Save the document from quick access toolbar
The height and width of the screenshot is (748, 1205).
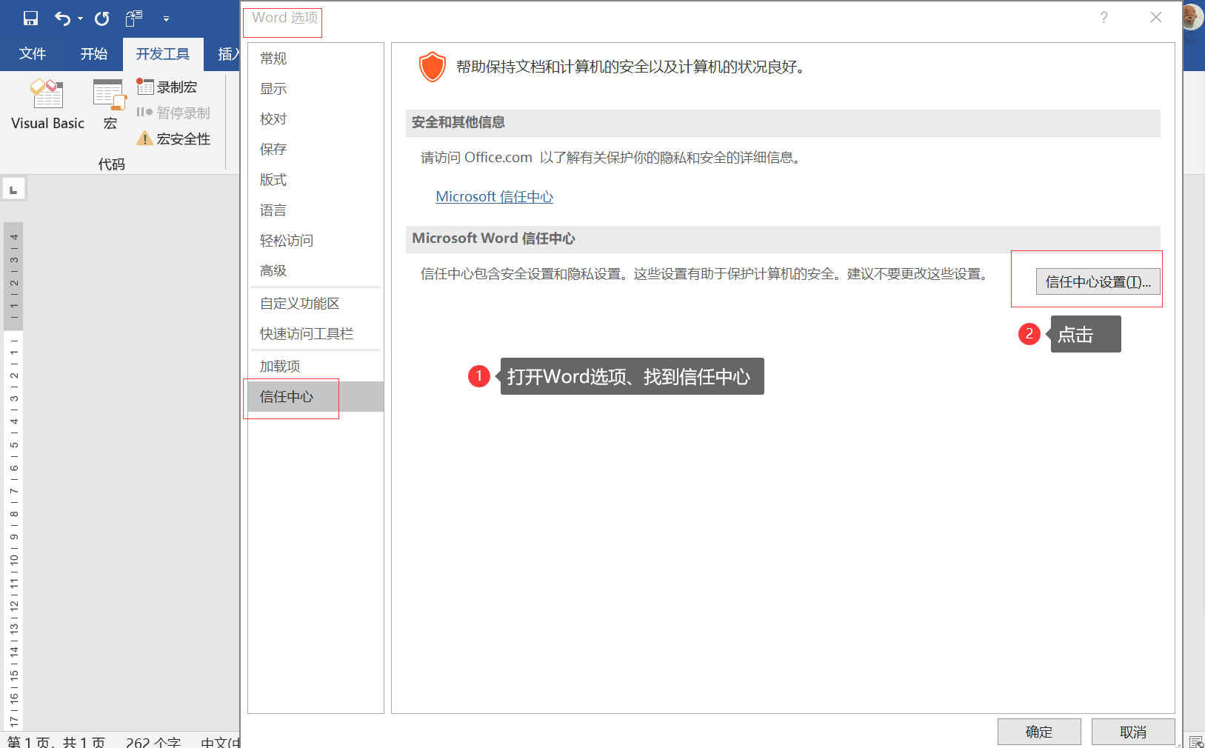tap(30, 19)
